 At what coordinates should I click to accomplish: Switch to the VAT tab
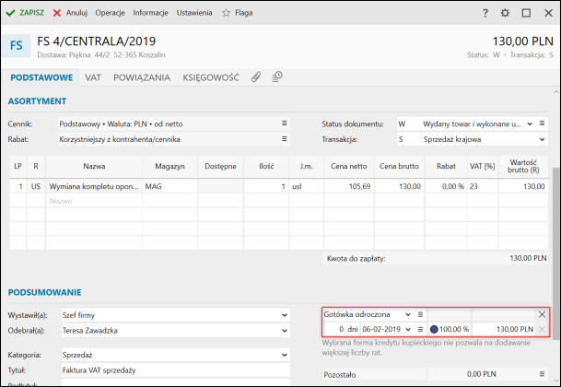[93, 77]
